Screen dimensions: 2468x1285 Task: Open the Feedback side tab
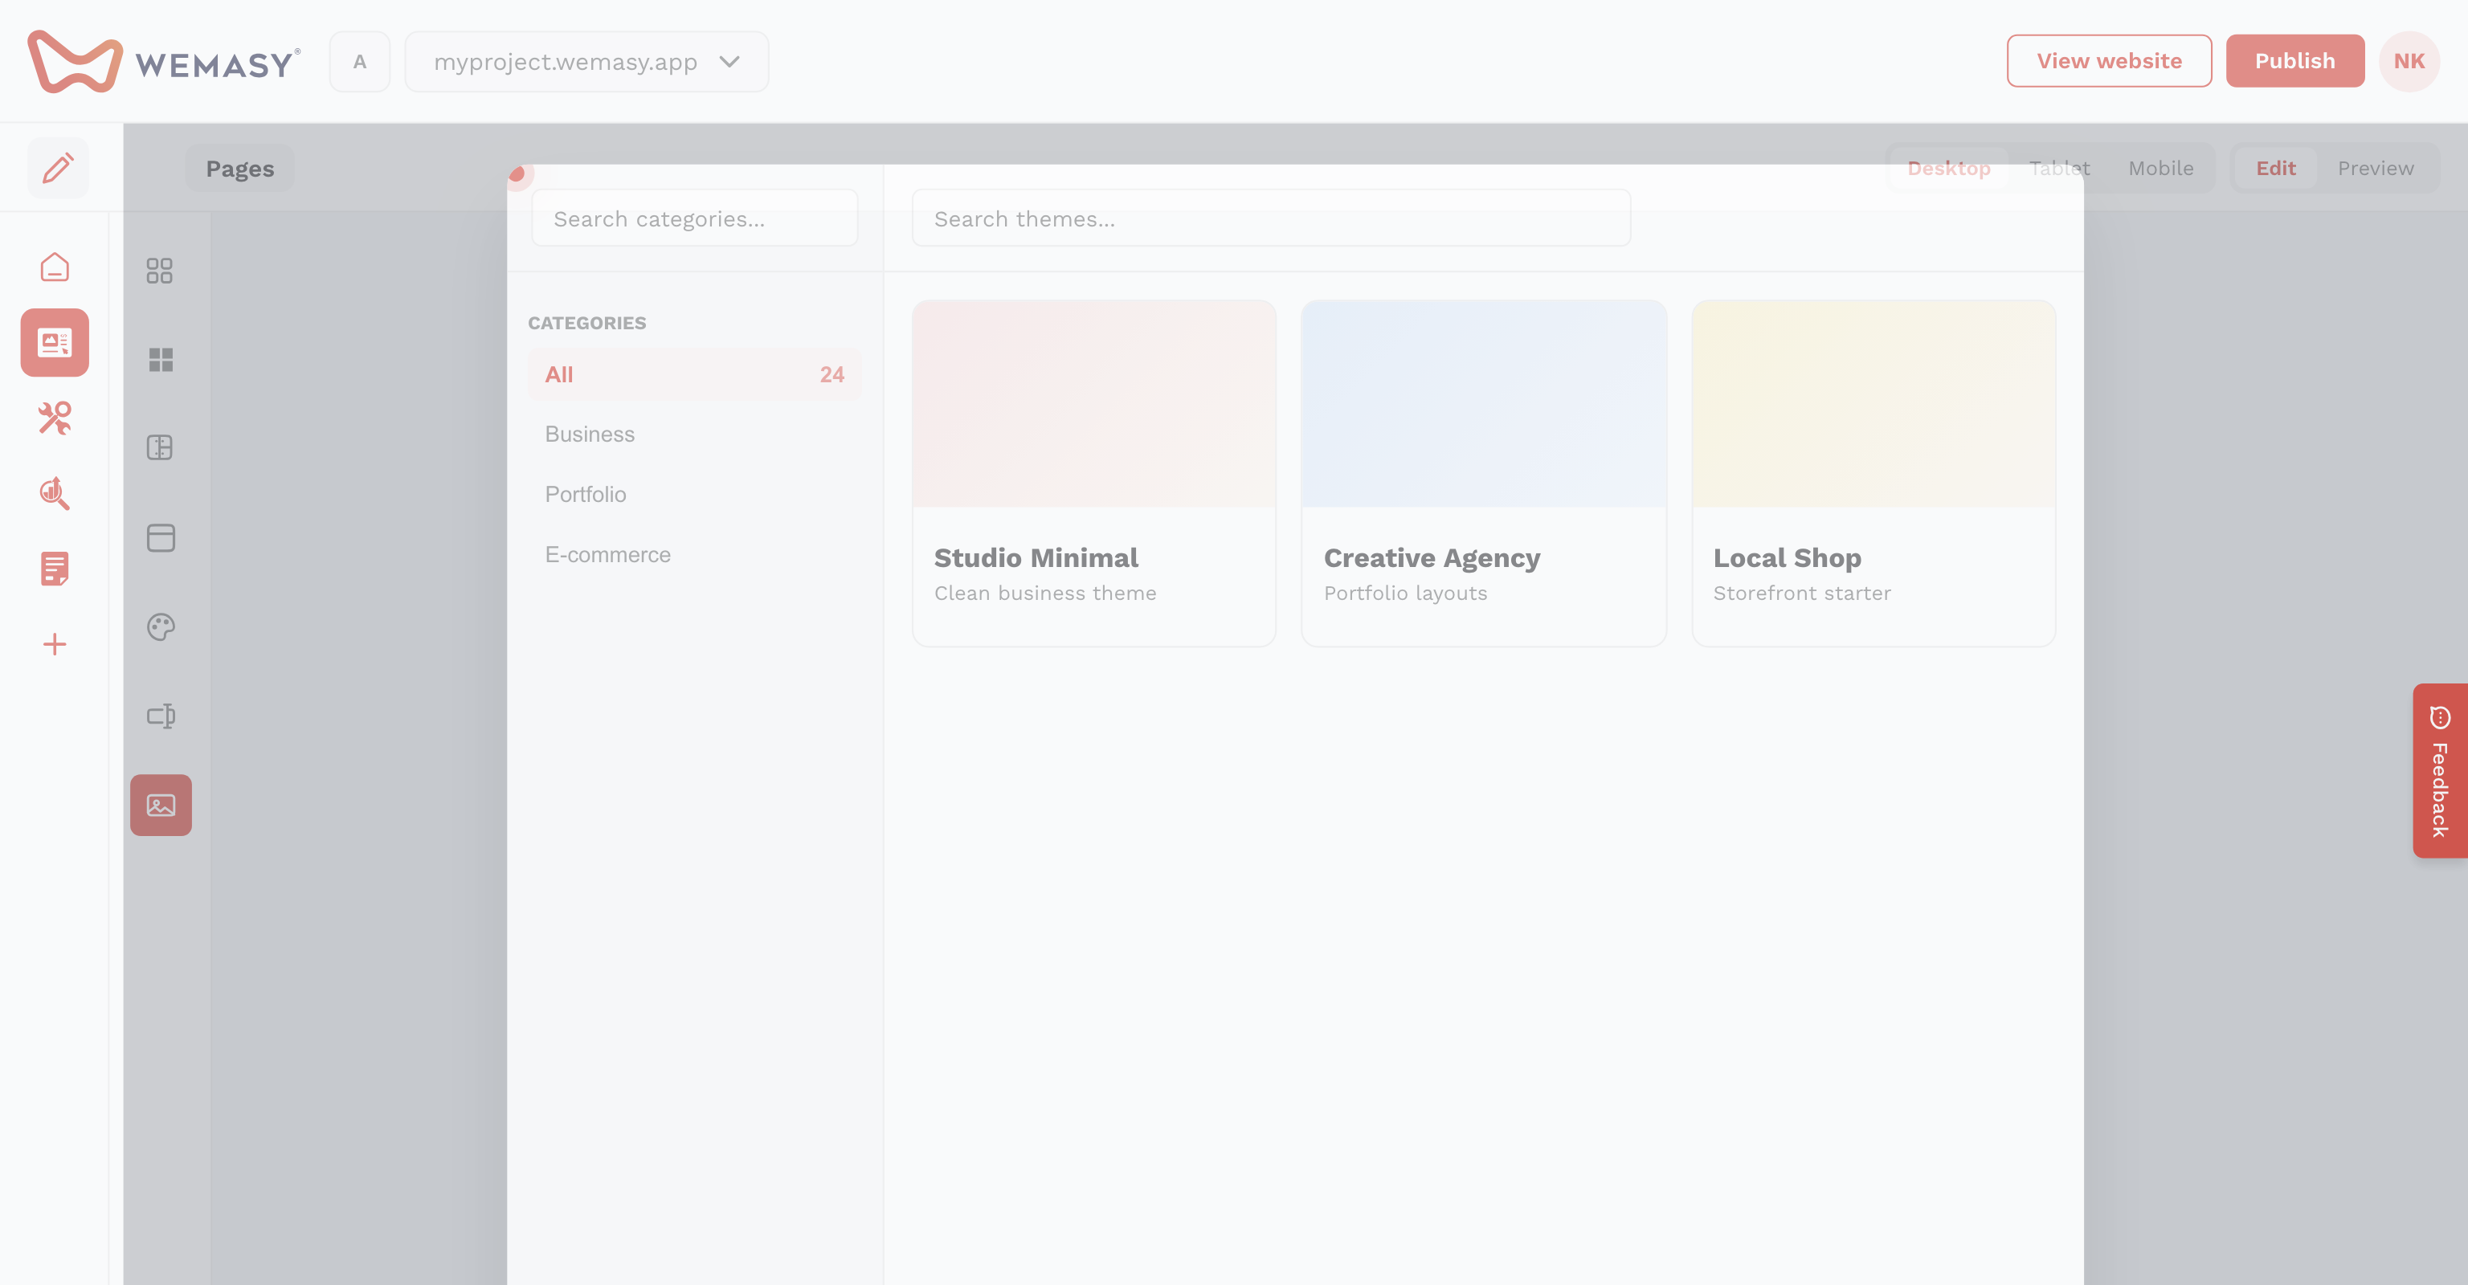pyautogui.click(x=2439, y=771)
